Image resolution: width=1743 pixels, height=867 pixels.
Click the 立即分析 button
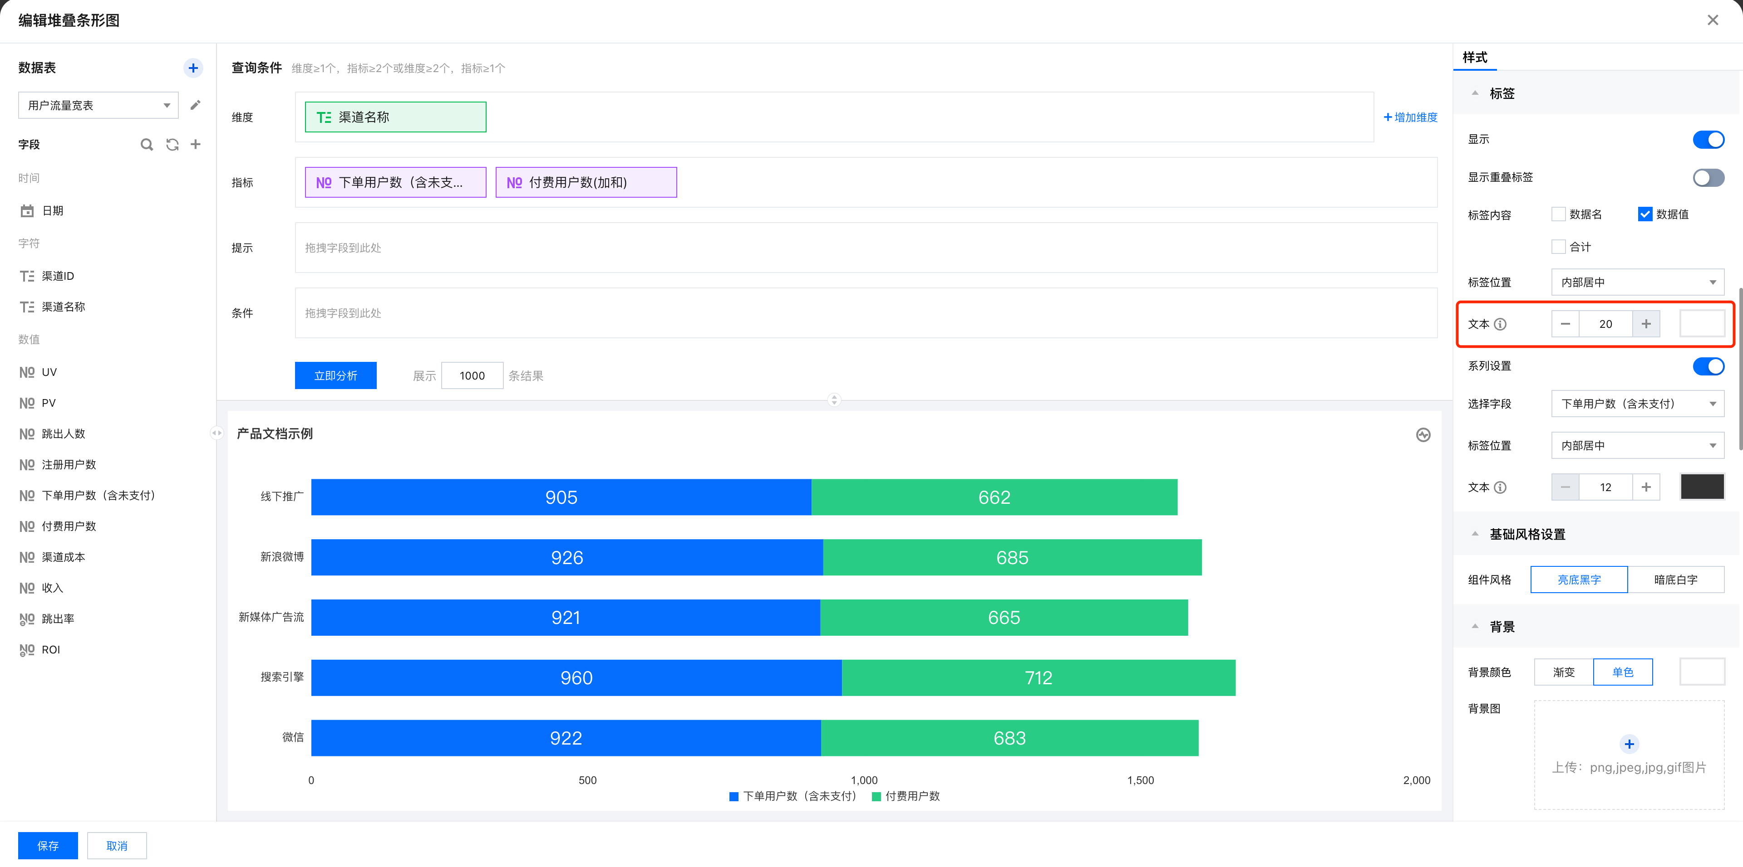tap(335, 376)
